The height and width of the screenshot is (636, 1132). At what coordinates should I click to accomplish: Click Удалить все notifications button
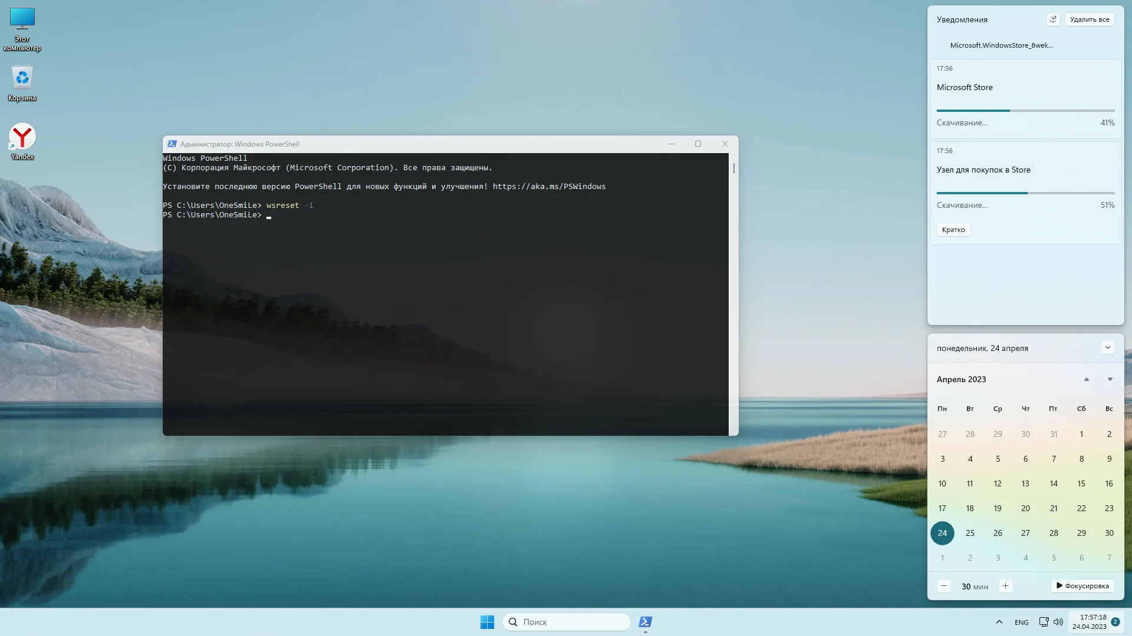point(1089,19)
